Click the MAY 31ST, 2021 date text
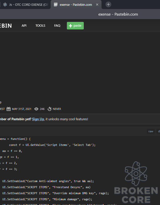 pyautogui.click(x=22, y=109)
